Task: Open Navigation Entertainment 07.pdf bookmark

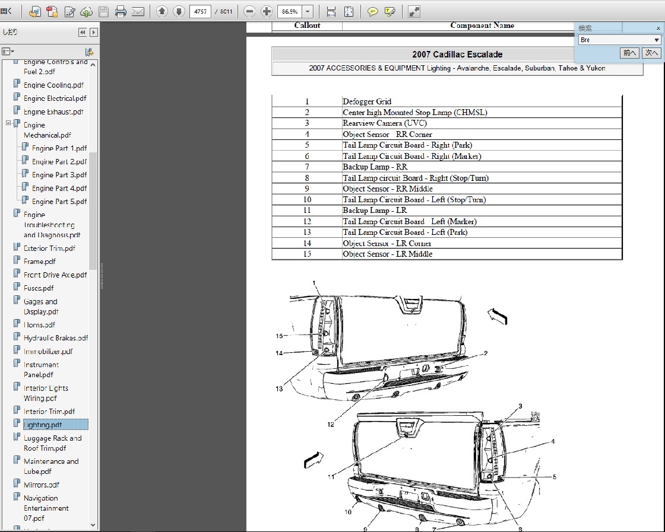Action: click(x=46, y=508)
